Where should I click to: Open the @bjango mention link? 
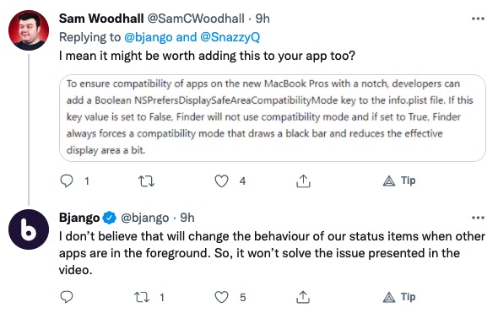point(149,37)
